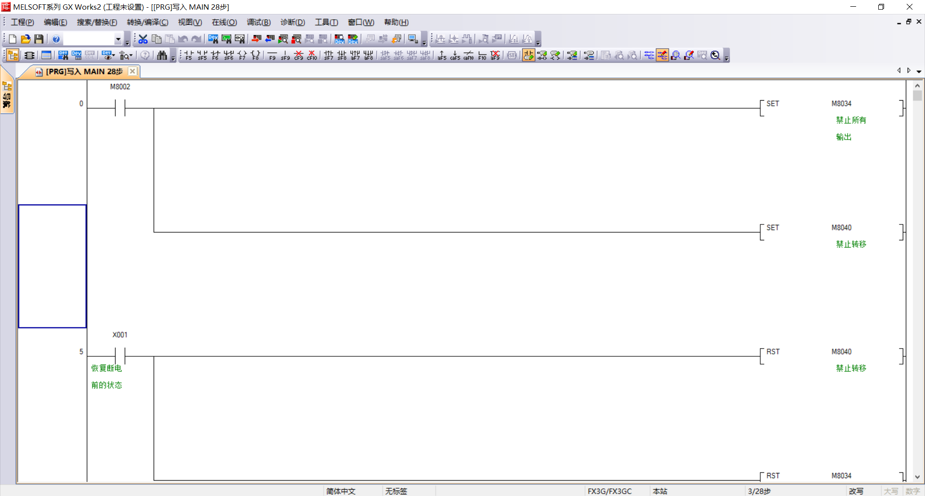Click Write to PLC icon
The image size is (925, 496).
pos(256,39)
